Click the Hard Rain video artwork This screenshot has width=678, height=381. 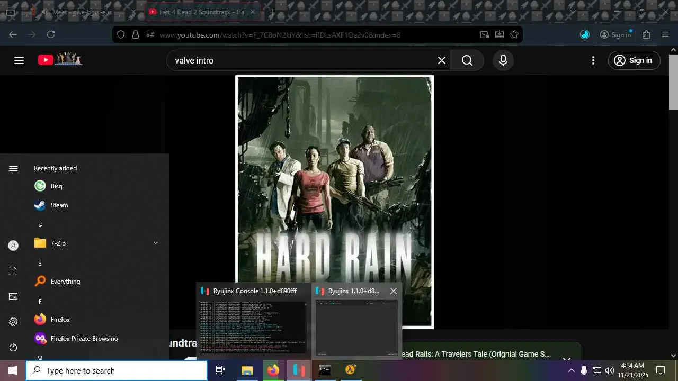click(x=334, y=202)
